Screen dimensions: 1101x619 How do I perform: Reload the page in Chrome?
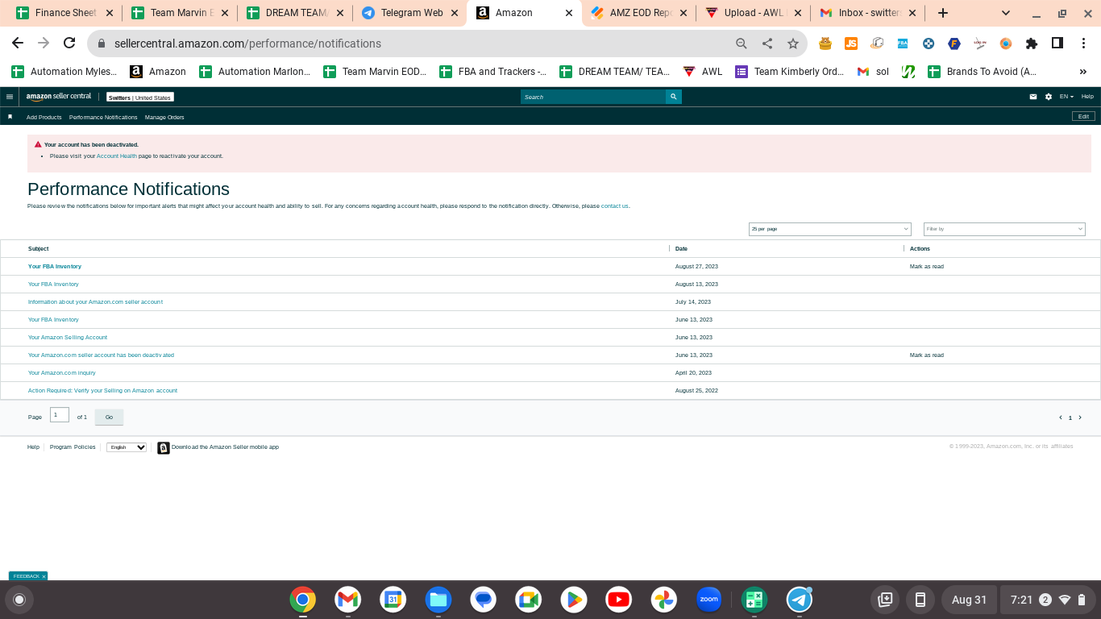69,44
